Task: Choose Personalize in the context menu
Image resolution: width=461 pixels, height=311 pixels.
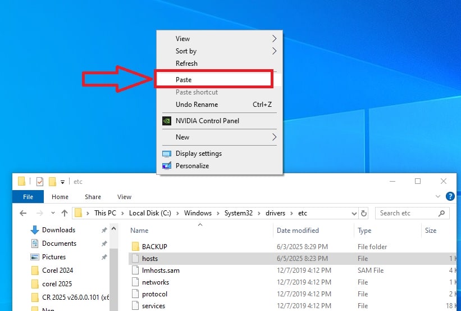Action: tap(220, 166)
